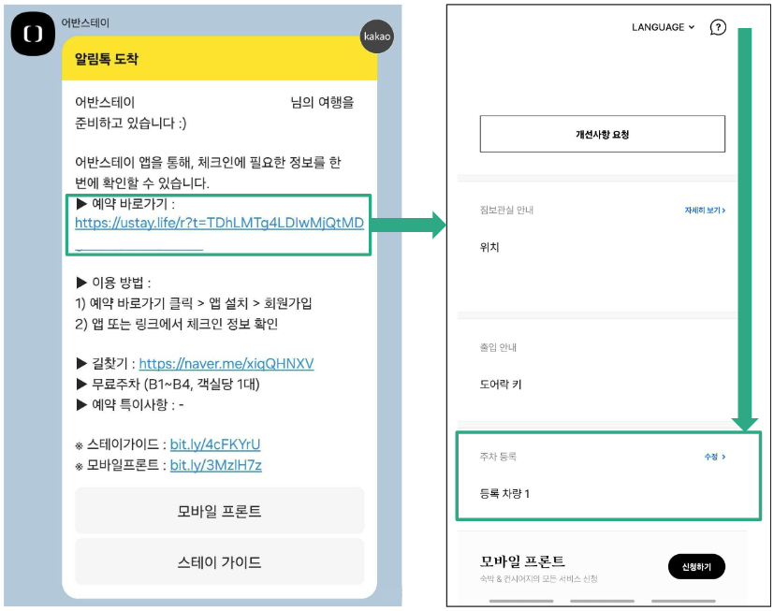This screenshot has width=774, height=611.
Task: Select the 등록 차량 1 text
Action: (x=504, y=493)
